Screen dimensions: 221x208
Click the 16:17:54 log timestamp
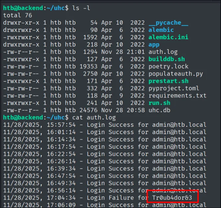tap(61, 147)
